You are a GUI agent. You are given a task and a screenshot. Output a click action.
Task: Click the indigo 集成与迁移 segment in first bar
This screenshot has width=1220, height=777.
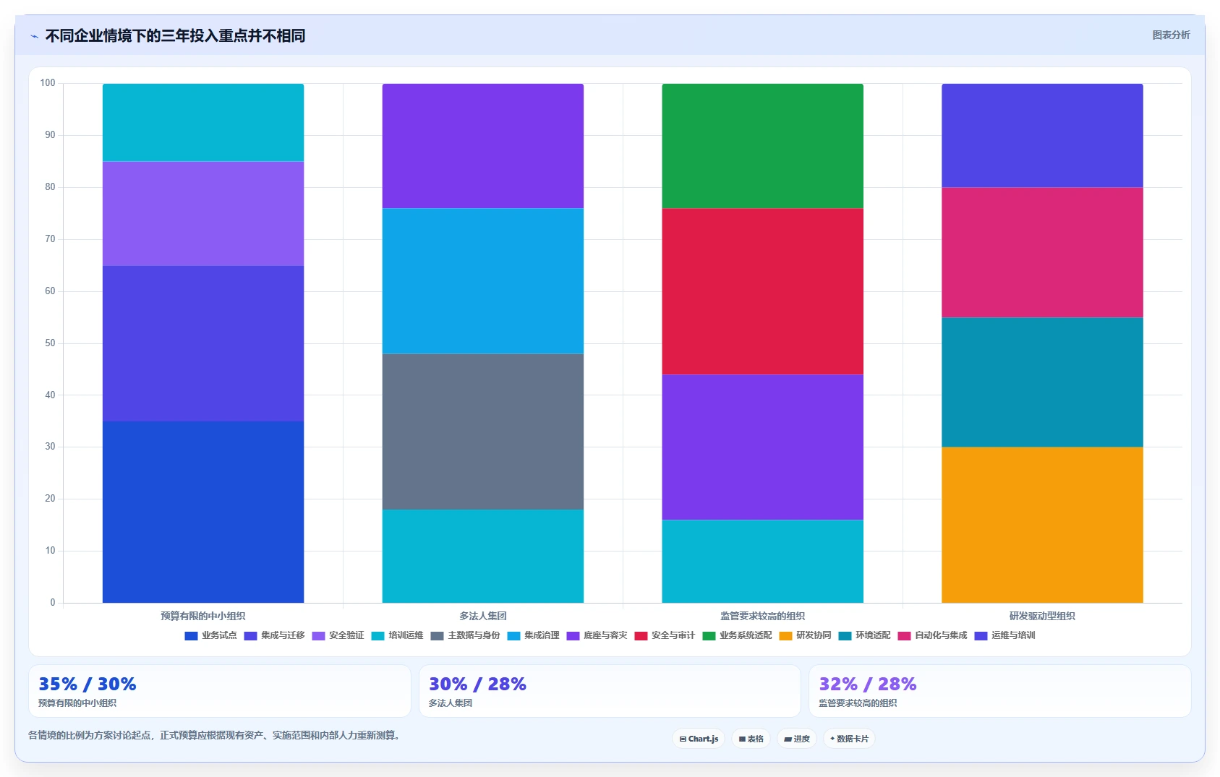pos(203,343)
